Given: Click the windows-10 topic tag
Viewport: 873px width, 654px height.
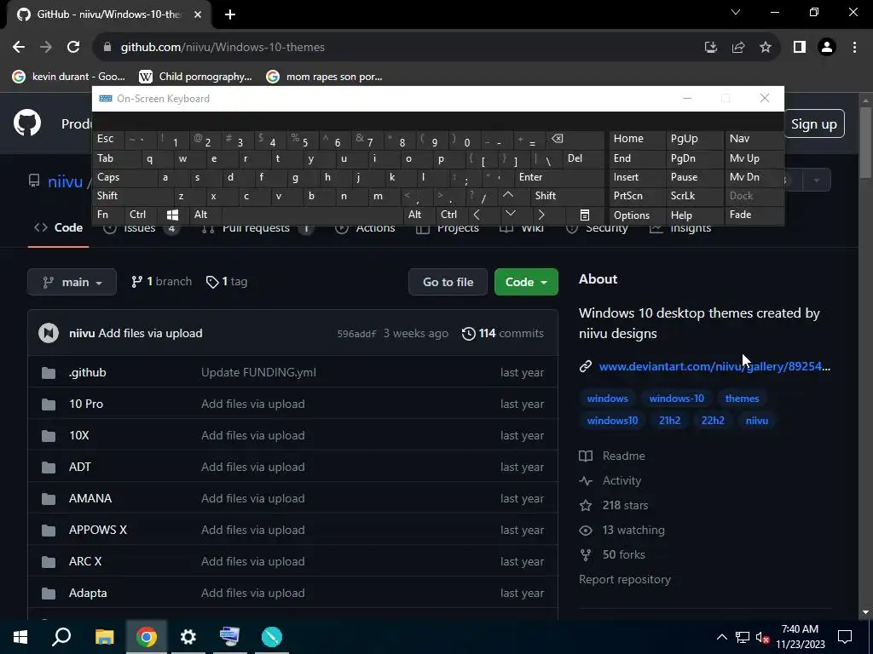Looking at the screenshot, I should click(x=676, y=399).
